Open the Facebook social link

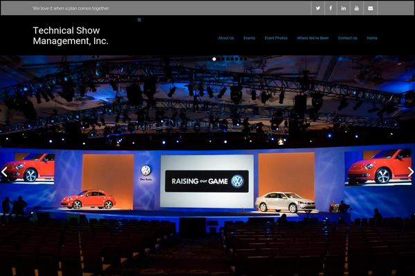pyautogui.click(x=331, y=8)
